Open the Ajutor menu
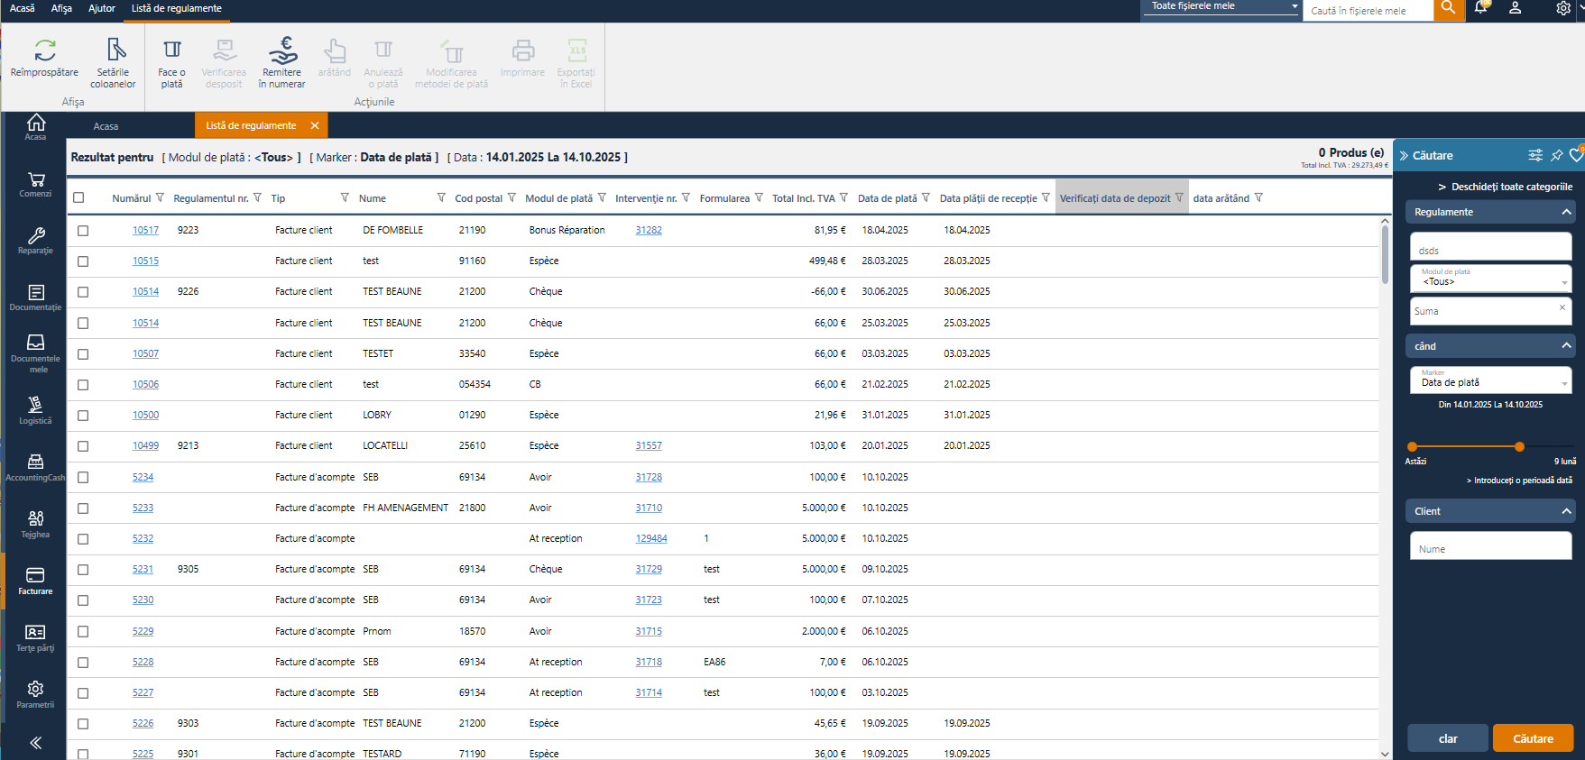 click(x=102, y=8)
